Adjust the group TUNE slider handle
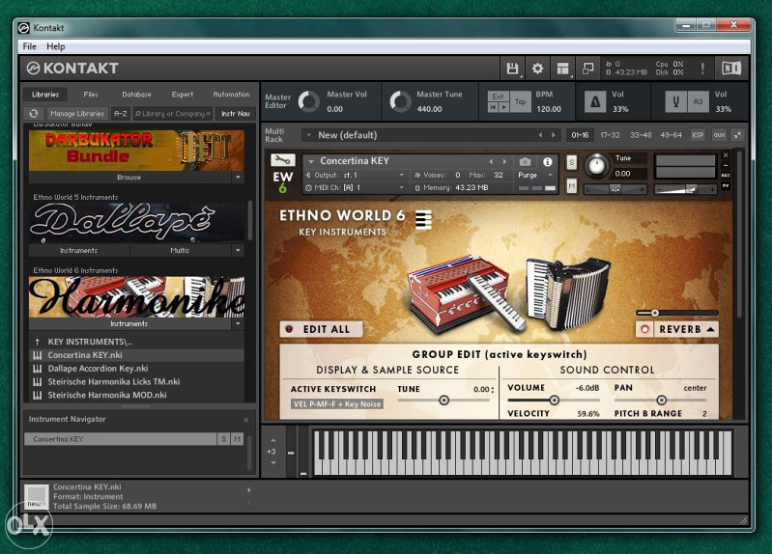 (443, 400)
